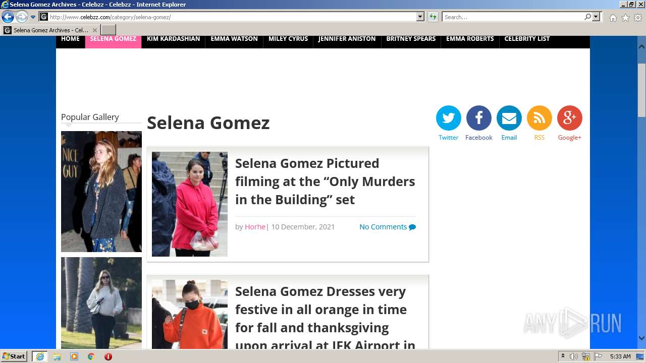Open the browser Home icon

pyautogui.click(x=613, y=18)
